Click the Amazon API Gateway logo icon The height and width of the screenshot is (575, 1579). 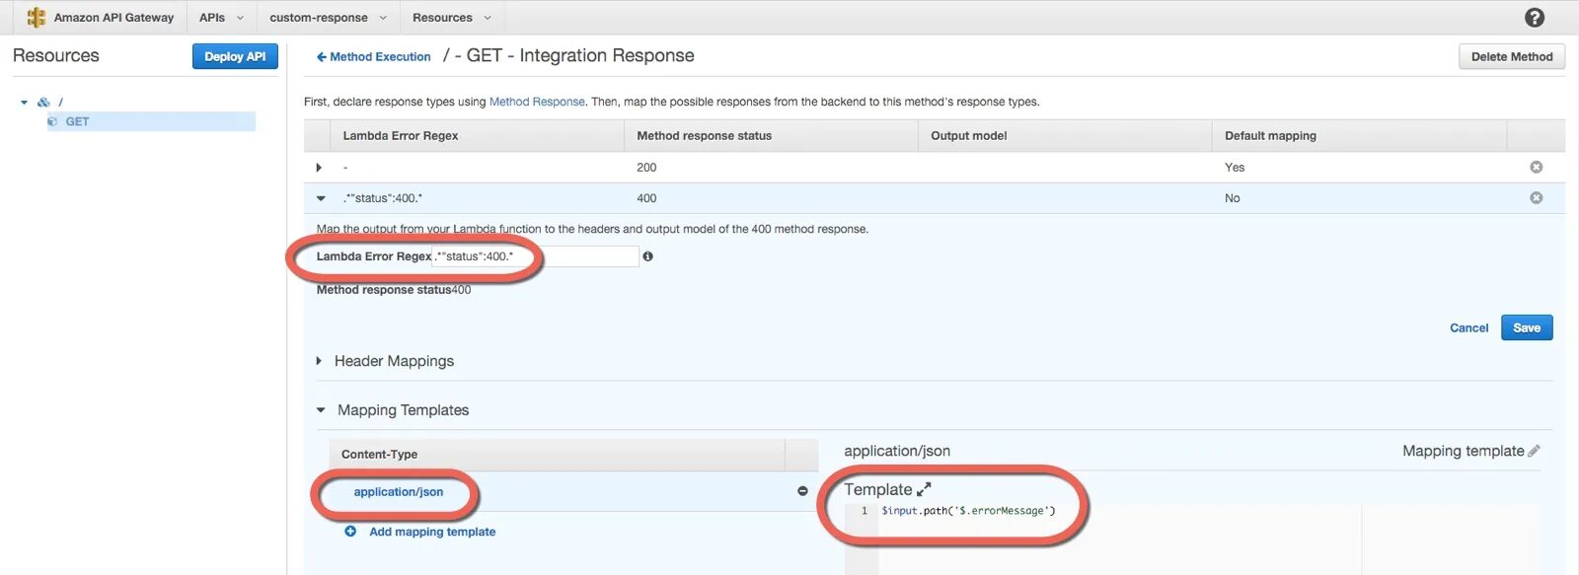(x=37, y=18)
